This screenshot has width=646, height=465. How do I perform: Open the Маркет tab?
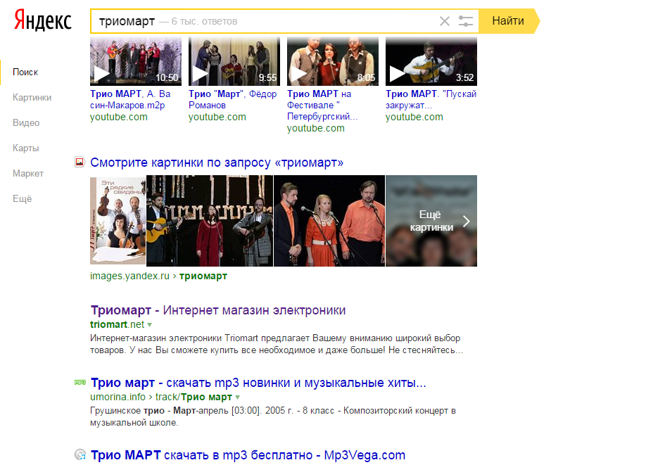(x=28, y=173)
